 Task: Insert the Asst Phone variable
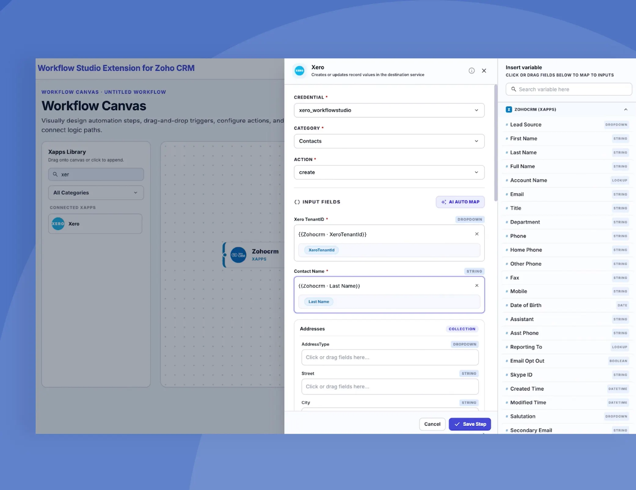pos(567,333)
